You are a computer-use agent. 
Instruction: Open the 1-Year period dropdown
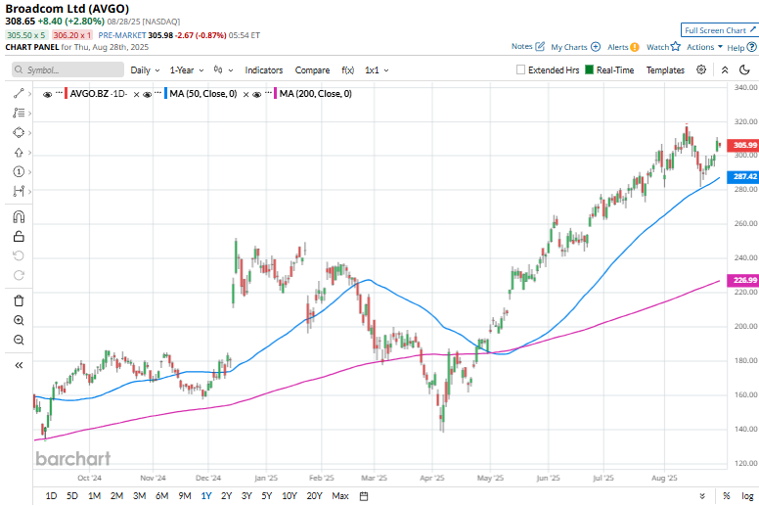click(187, 70)
